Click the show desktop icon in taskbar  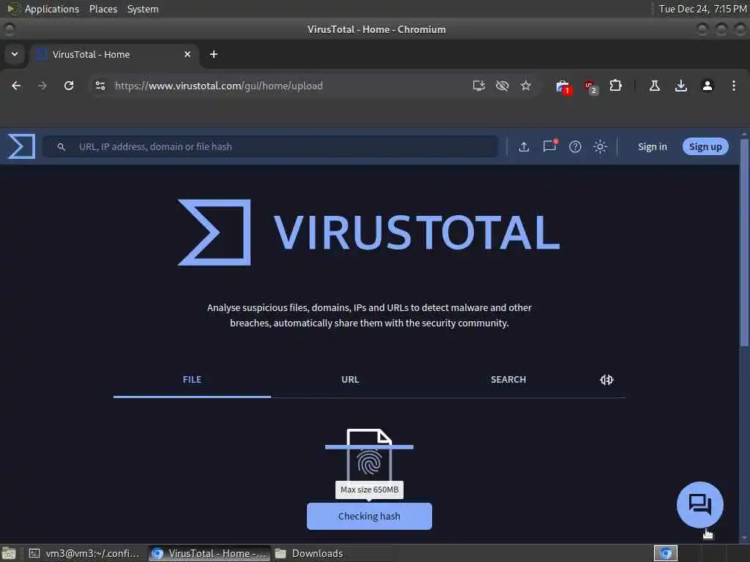click(x=9, y=553)
